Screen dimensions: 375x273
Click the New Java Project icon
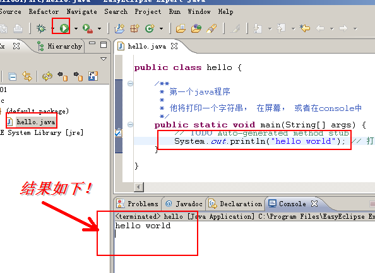[x=119, y=28]
